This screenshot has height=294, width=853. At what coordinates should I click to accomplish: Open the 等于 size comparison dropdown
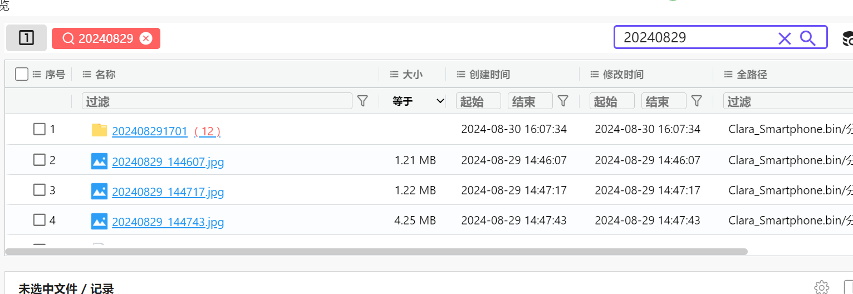point(418,101)
